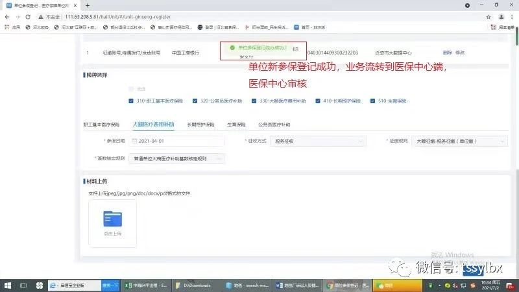Open the Windows Start menu
Image resolution: width=519 pixels, height=292 pixels.
(x=6, y=285)
